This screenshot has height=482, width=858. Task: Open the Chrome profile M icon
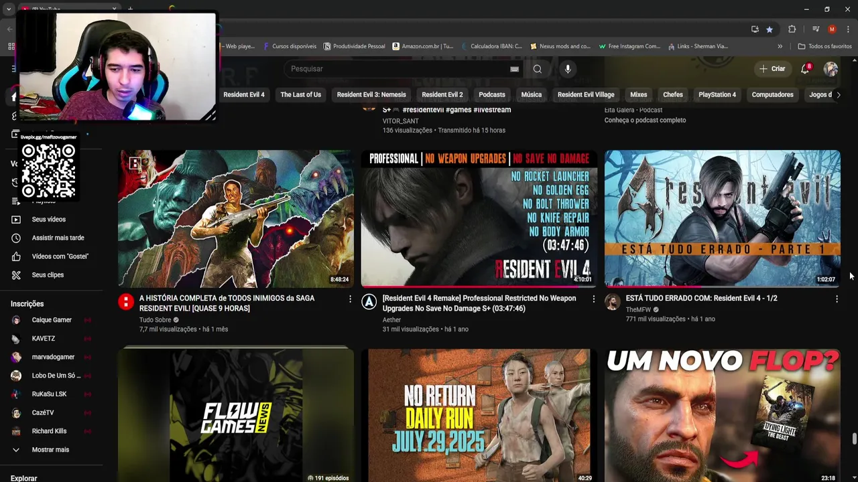832,29
